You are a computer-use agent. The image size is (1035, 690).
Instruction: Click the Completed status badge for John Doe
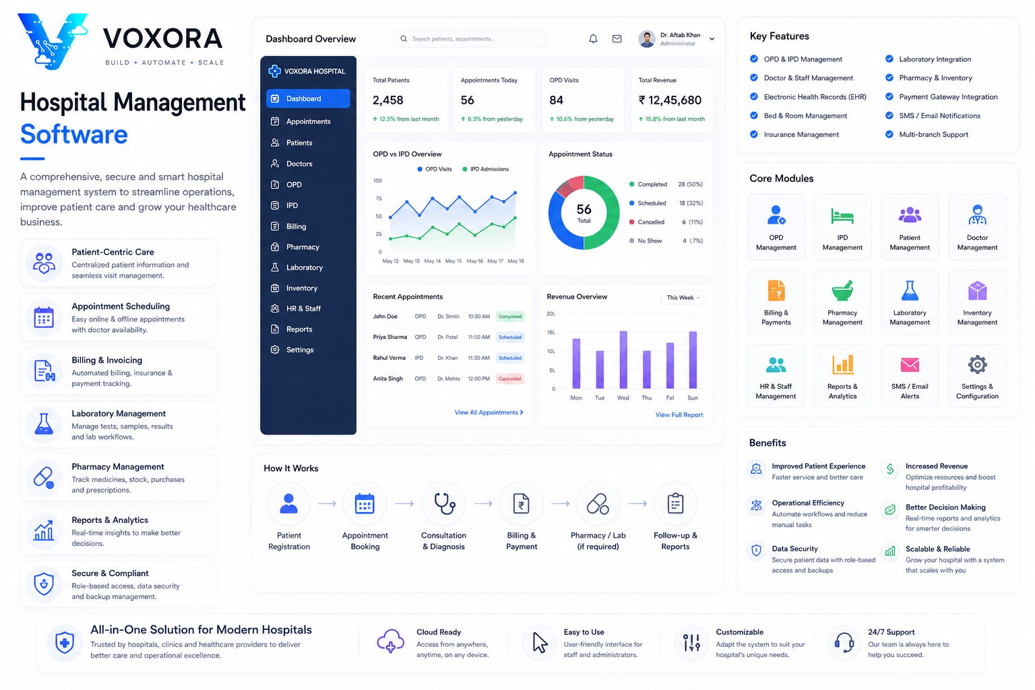(510, 317)
